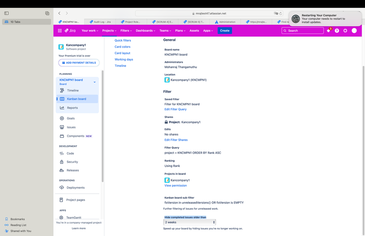
Task: Select the Timeline icon in Planning section
Action: pos(62,90)
